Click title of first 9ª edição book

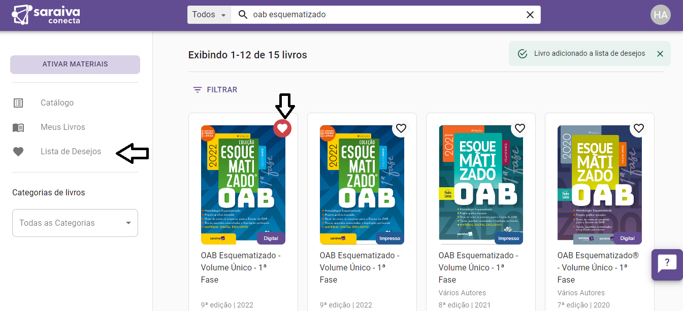click(x=241, y=267)
